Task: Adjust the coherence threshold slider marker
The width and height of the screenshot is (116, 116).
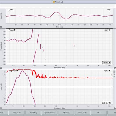Action: 112,75
